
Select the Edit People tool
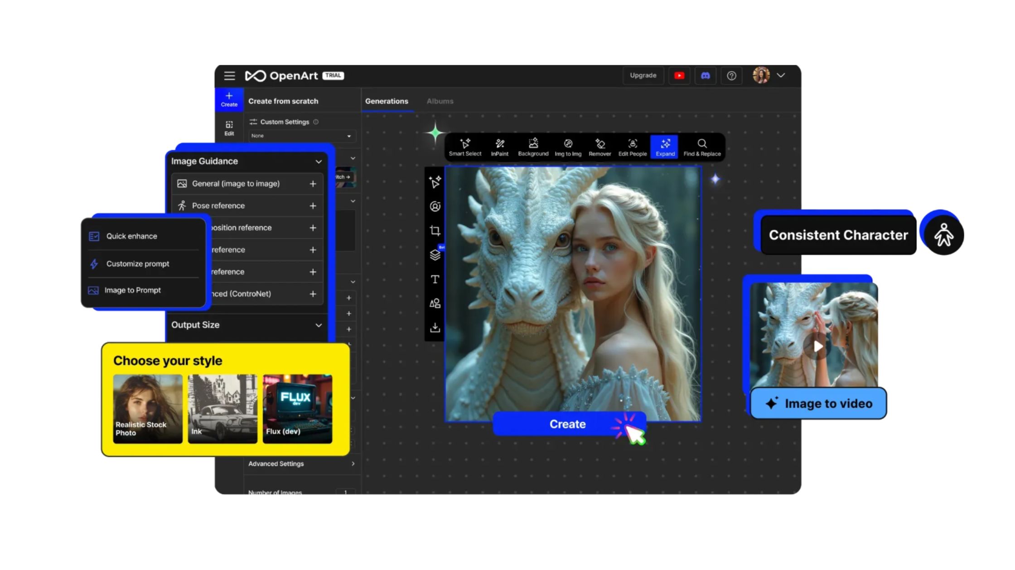pos(633,147)
